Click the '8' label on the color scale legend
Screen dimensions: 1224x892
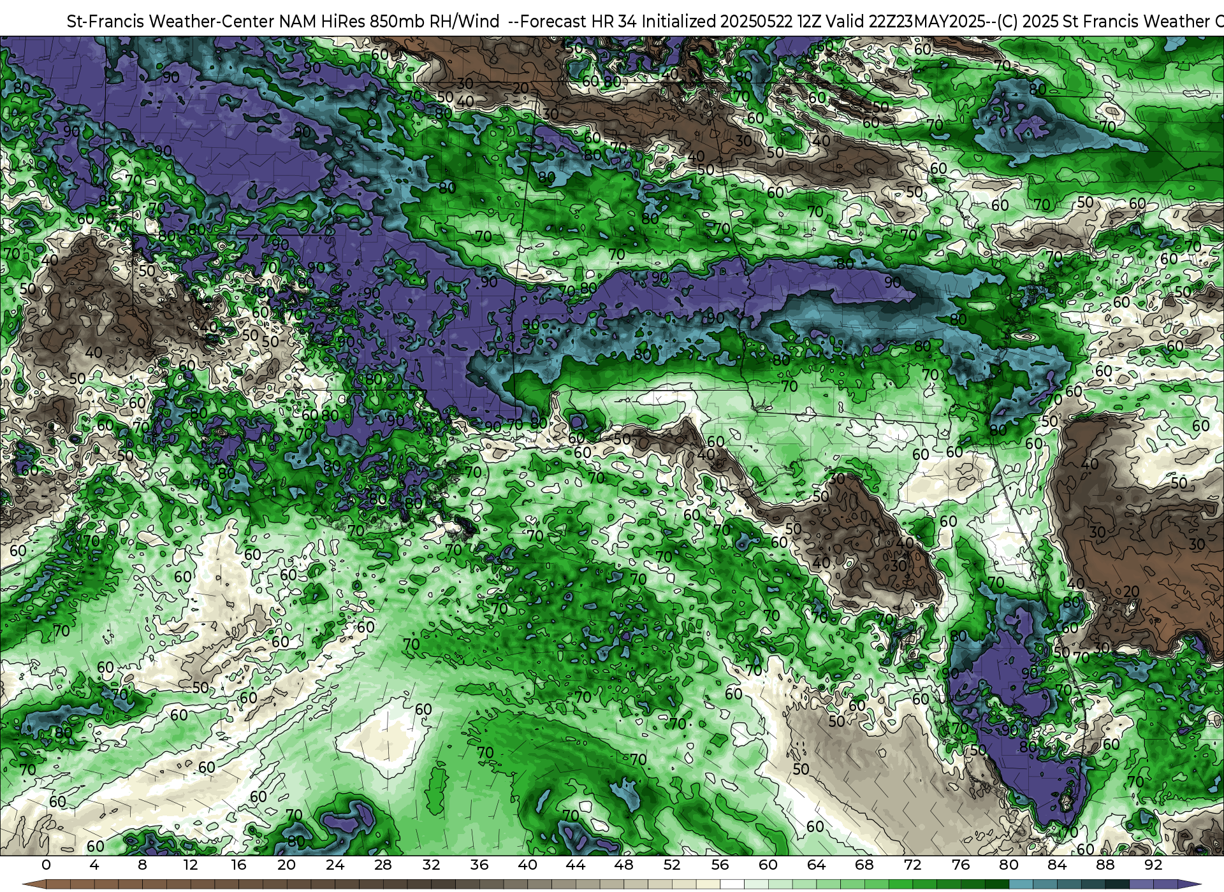(x=142, y=865)
